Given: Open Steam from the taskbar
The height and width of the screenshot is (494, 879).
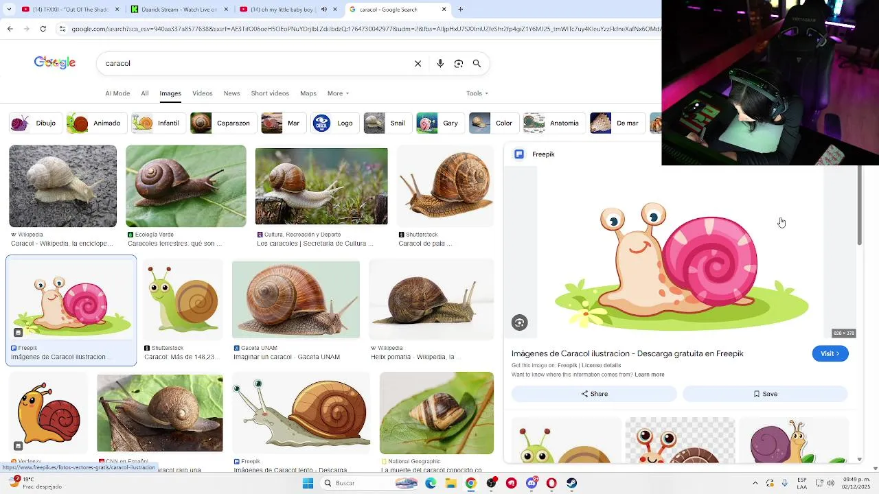Looking at the screenshot, I should tap(572, 483).
